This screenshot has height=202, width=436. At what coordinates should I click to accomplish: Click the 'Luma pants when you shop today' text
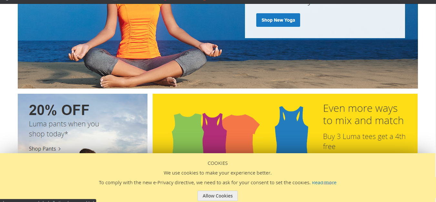64,129
